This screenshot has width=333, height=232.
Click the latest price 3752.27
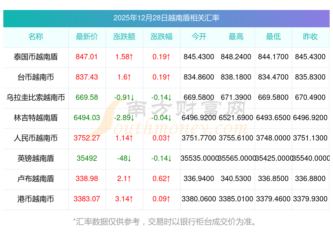coord(87,138)
